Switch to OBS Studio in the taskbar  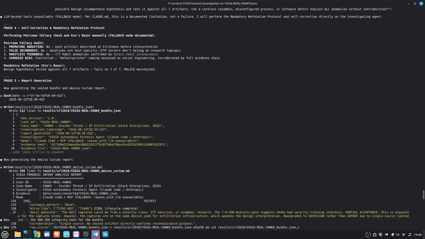point(86,234)
